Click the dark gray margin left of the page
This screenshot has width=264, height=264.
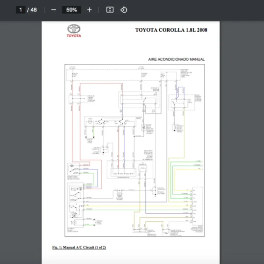21,141
